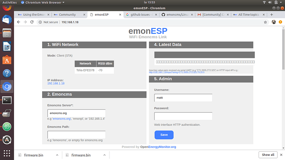Follow the emoncms.org example link
Screen dimensions: 285x160
(x=62, y=119)
